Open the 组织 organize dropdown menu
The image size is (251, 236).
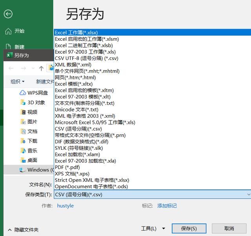click(17, 82)
